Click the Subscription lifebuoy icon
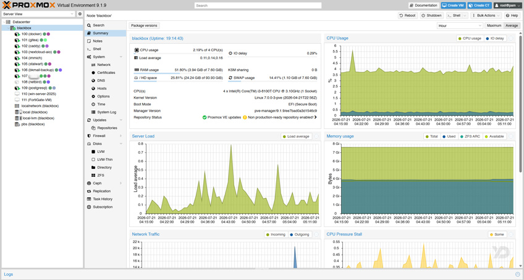 [x=89, y=207]
